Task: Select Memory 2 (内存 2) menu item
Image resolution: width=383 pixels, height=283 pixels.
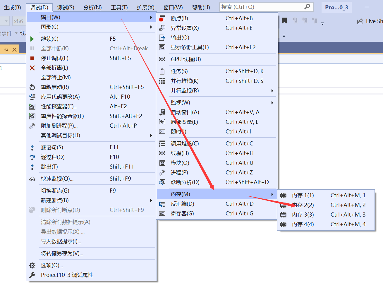Action: coord(326,205)
